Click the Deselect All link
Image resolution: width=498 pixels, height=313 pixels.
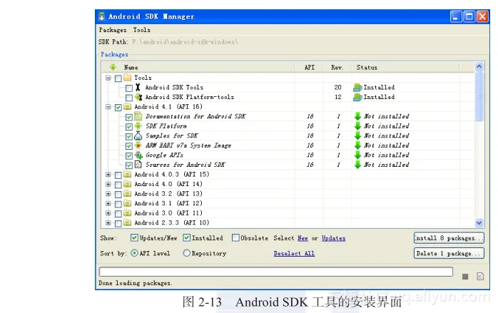(294, 253)
